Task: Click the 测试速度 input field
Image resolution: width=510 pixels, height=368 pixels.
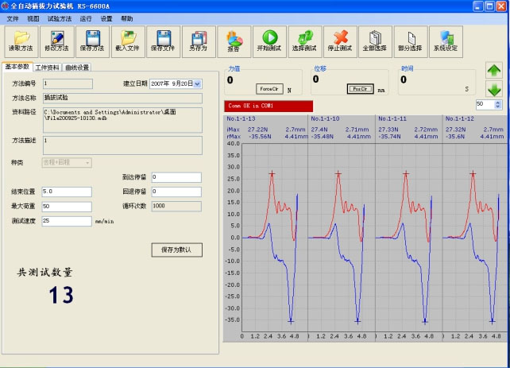Action: click(67, 222)
